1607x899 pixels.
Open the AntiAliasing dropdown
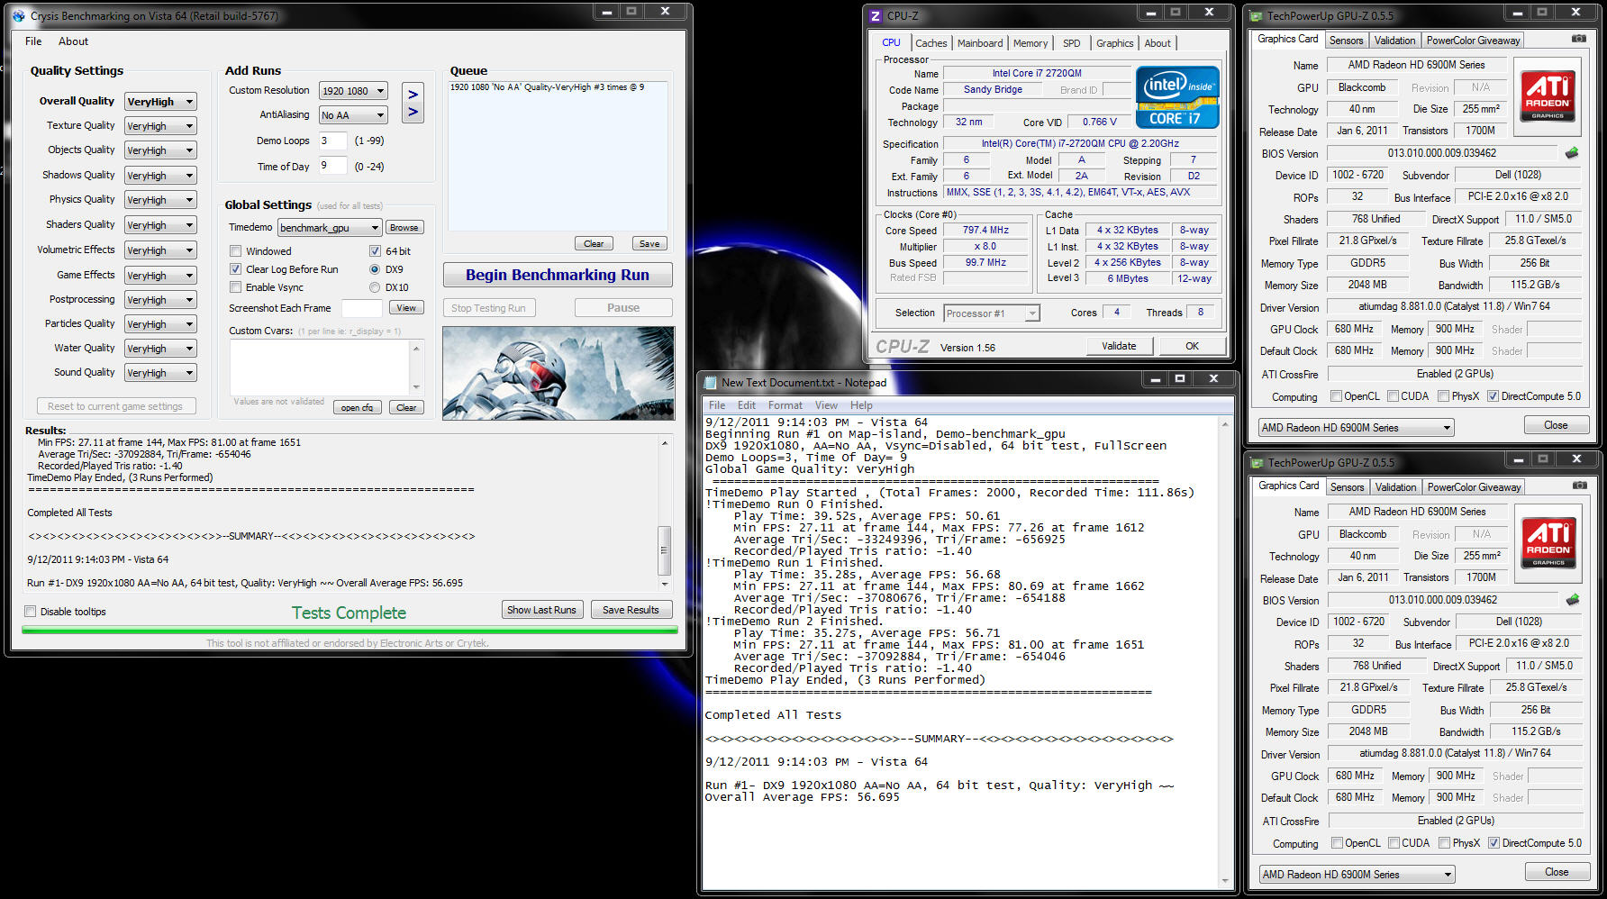(x=353, y=115)
